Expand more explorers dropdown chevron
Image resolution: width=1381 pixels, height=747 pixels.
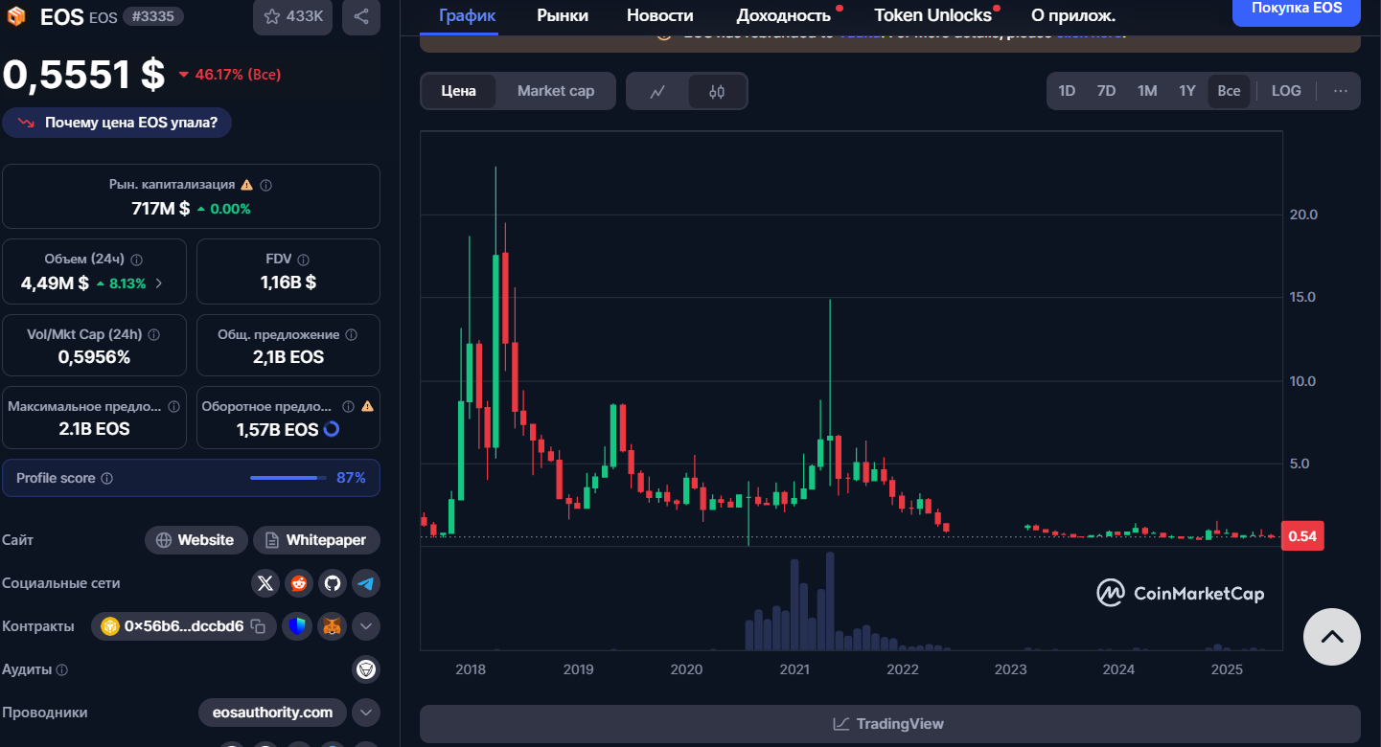366,713
